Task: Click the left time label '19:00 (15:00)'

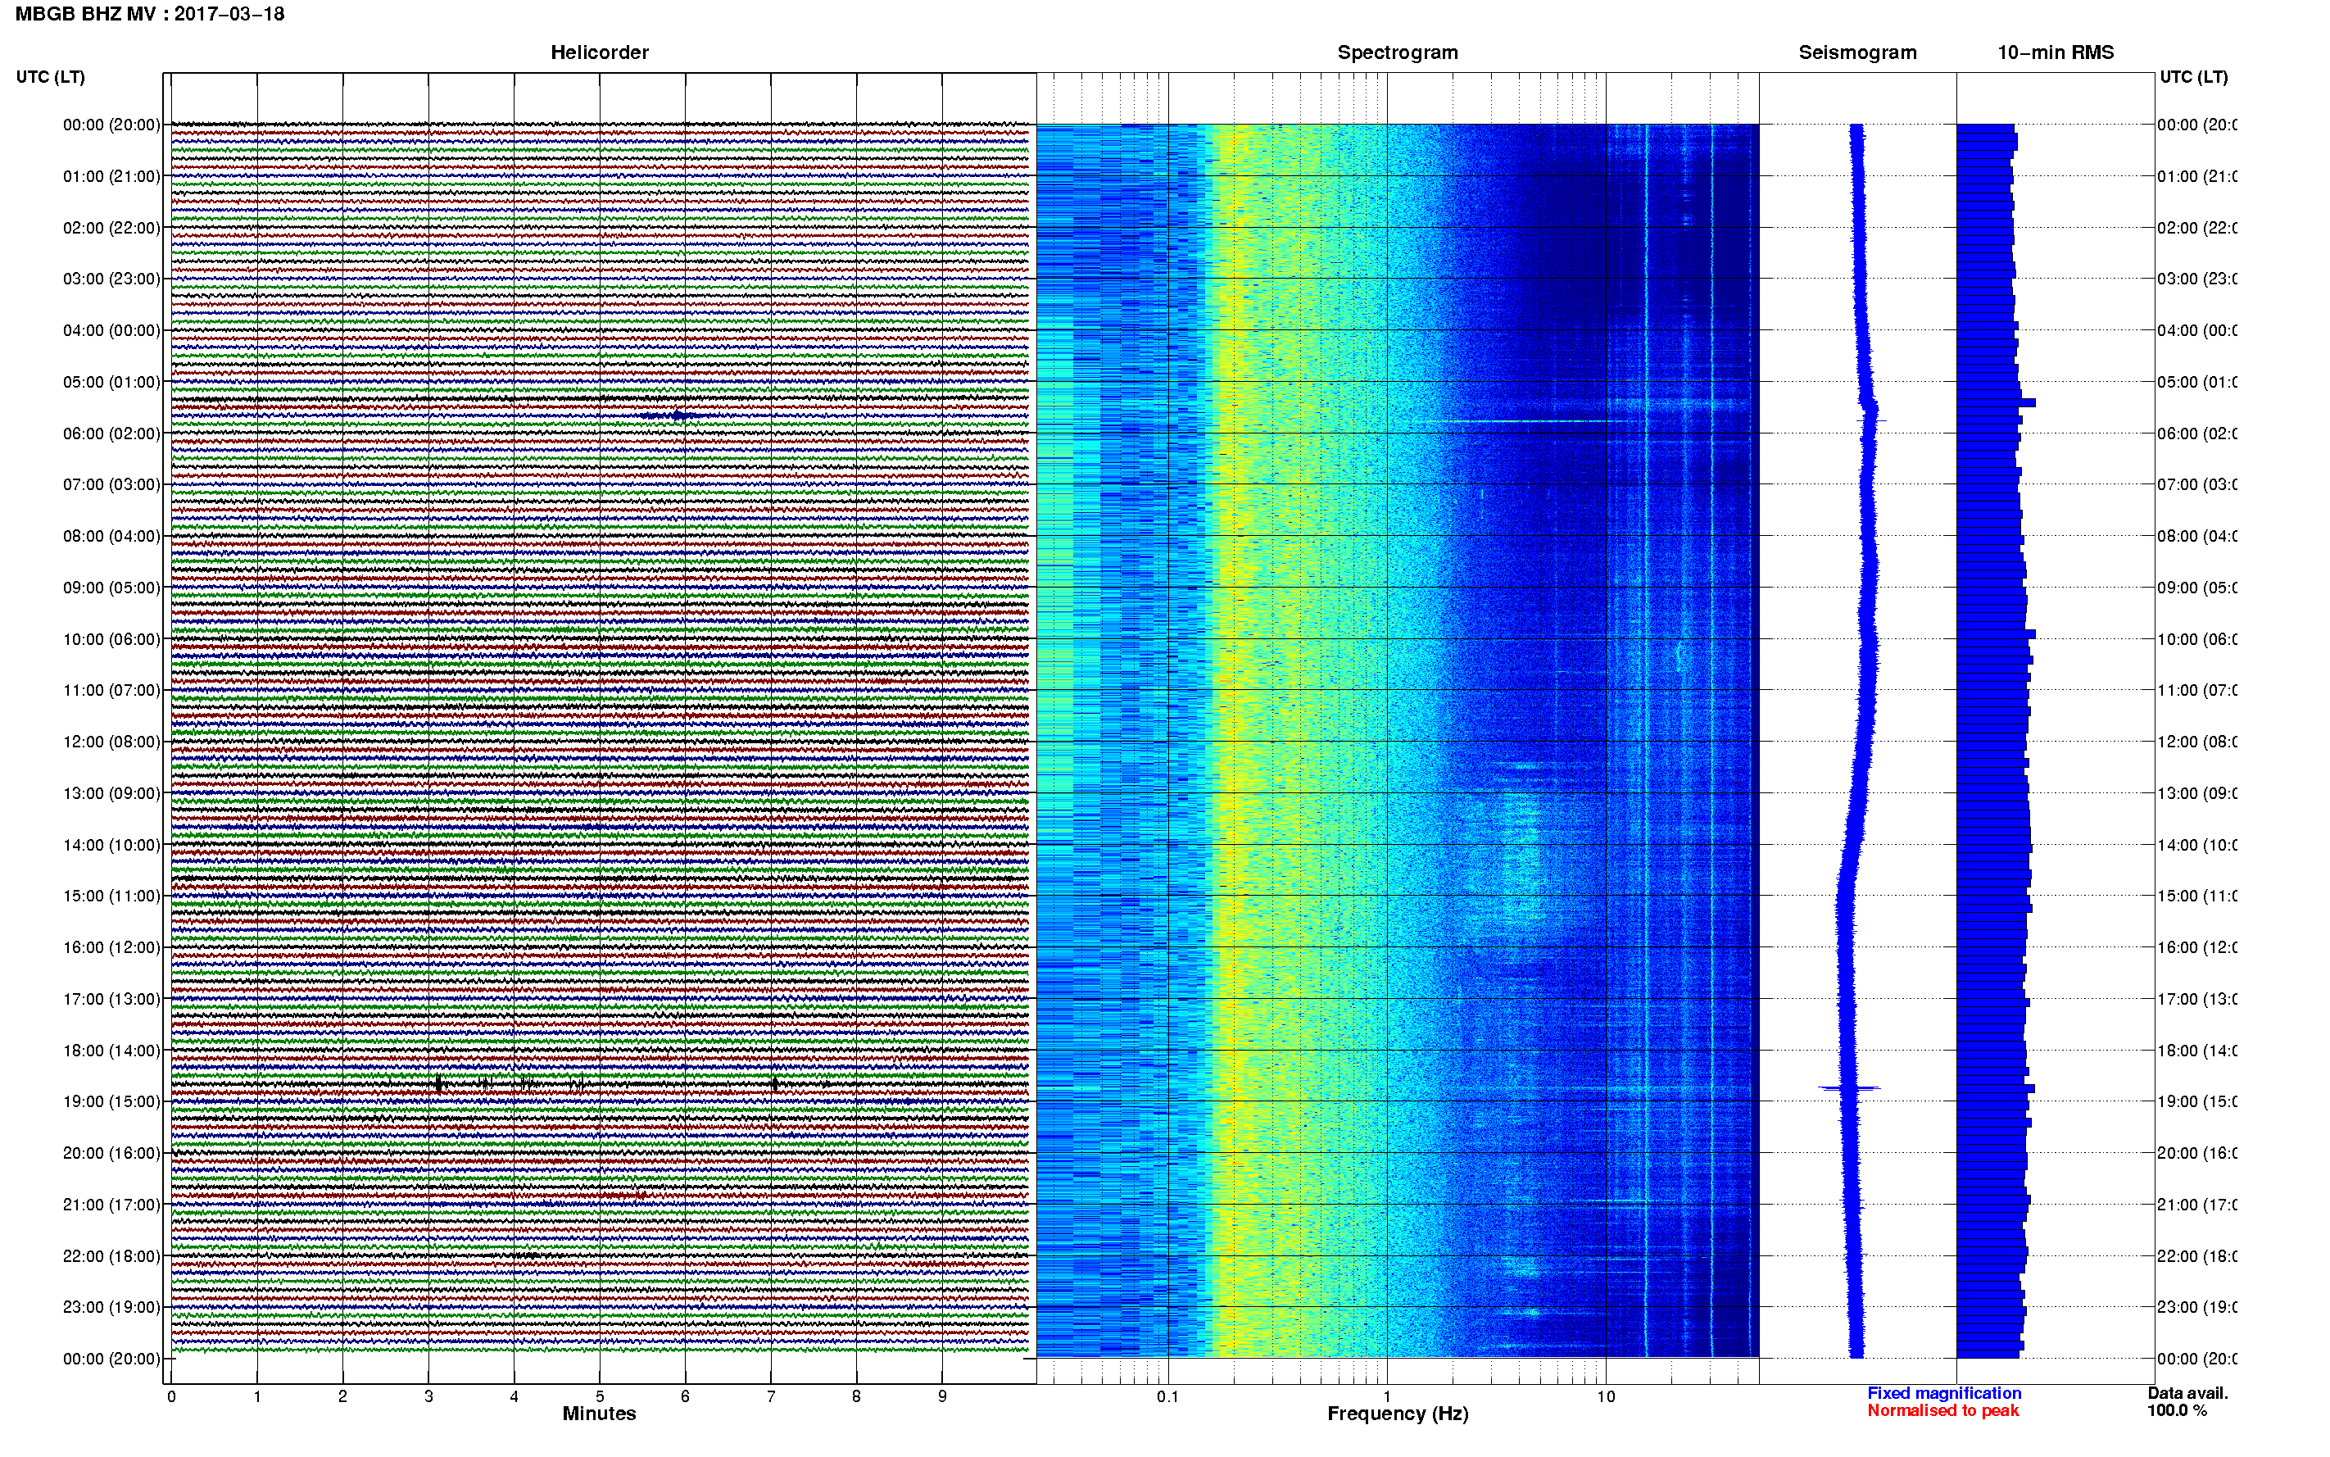Action: (x=111, y=1102)
